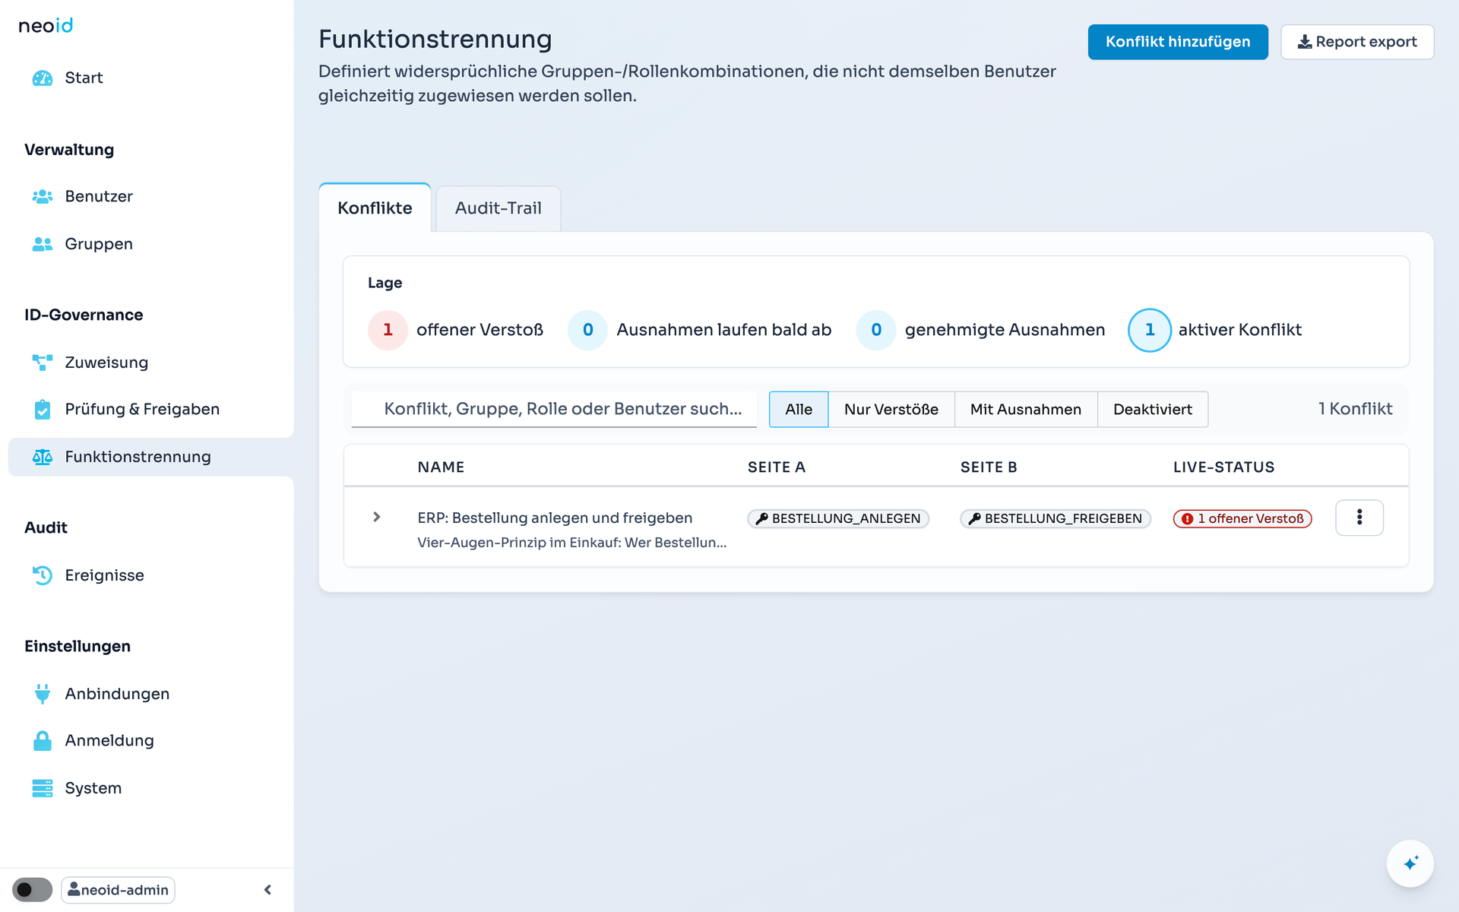1459x912 pixels.
Task: Click the neoid-admin user button
Action: [x=118, y=889]
